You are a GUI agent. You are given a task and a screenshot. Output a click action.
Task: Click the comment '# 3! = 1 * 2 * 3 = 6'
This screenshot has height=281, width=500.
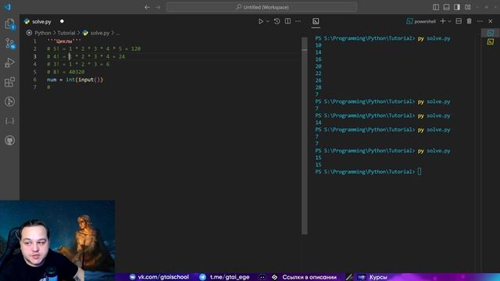[78, 64]
